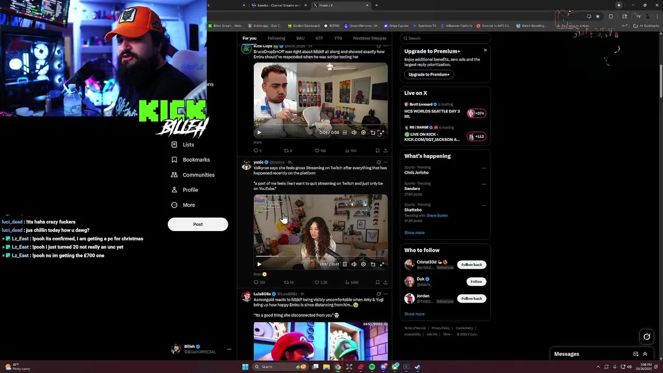Screen dimensions: 663x373
Task: Toggle captions on the Mizkif video
Action: (x=345, y=133)
